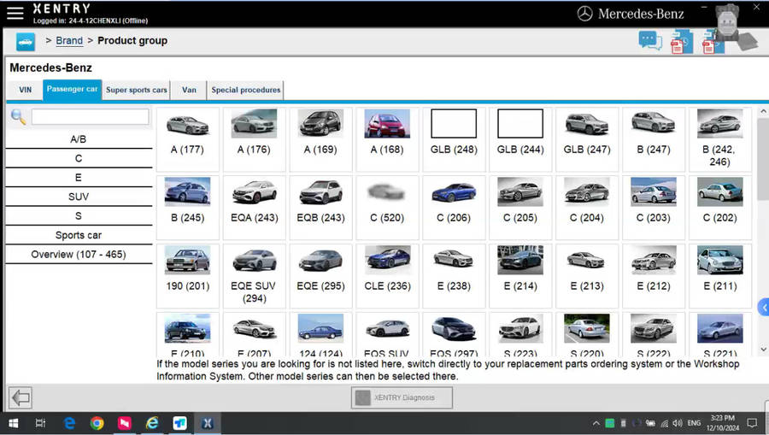This screenshot has height=435, width=769.
Task: Select the EQA (243) model
Action: (x=254, y=208)
